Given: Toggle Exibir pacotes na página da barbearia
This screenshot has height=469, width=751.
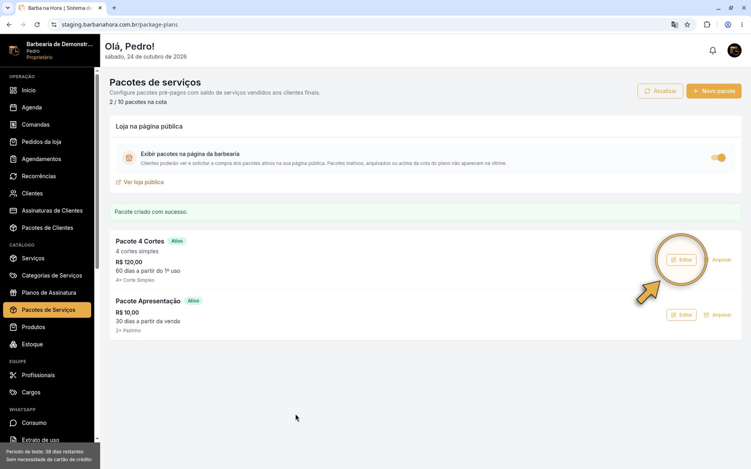Looking at the screenshot, I should coord(718,158).
